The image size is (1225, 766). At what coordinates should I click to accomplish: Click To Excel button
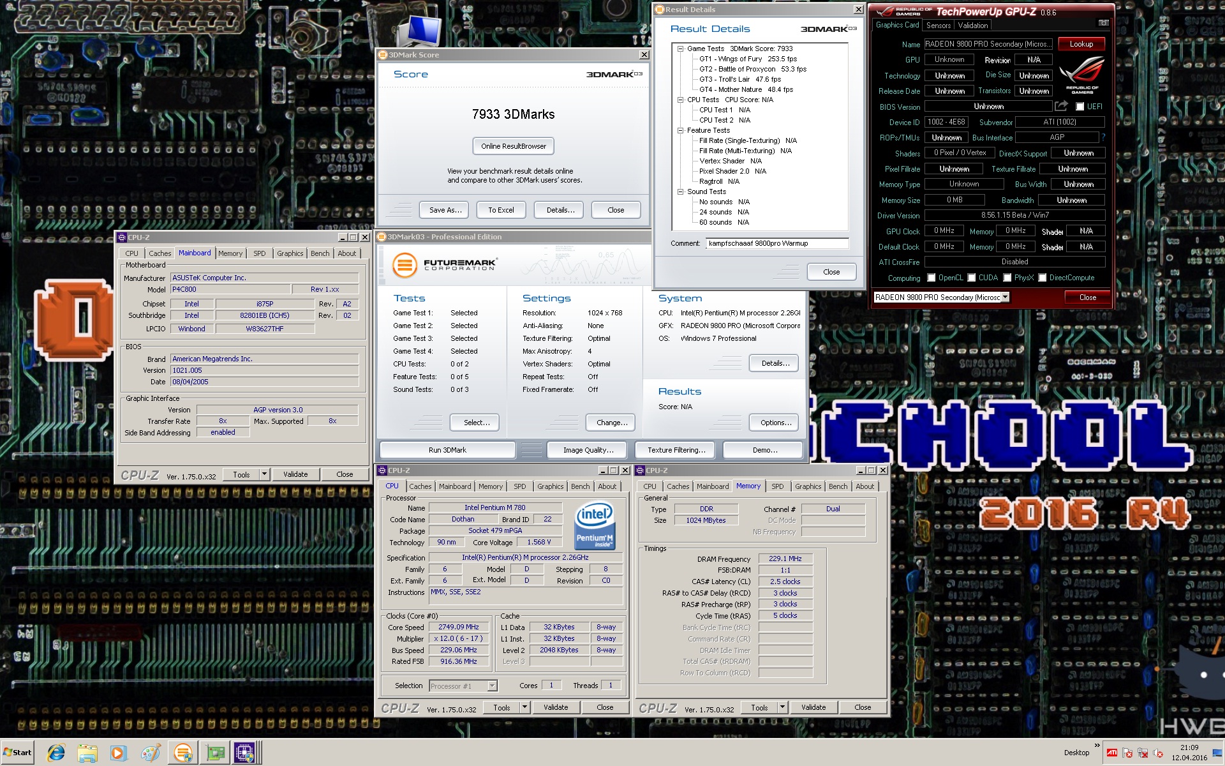pos(501,210)
